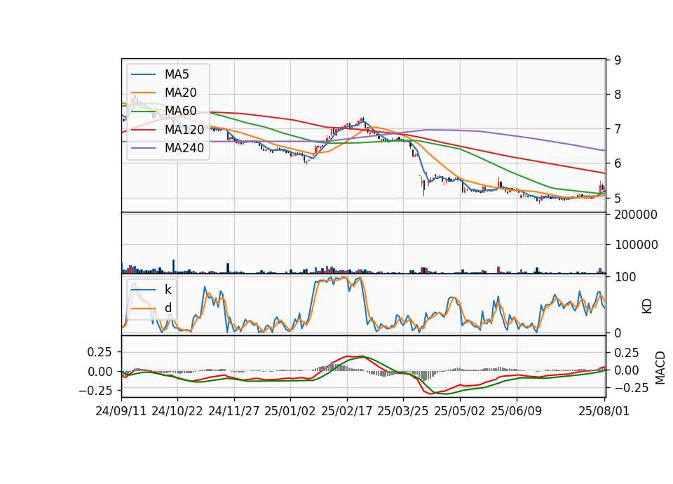Click the left MACD axis value −0.25
The height and width of the screenshot is (484, 673).
(x=95, y=391)
